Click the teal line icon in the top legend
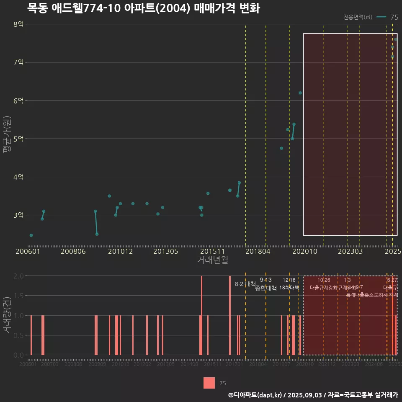Viewport: 402px width, 402px height. [x=381, y=17]
